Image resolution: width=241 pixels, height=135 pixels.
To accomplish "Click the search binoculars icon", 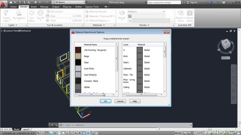I will pos(183,2).
